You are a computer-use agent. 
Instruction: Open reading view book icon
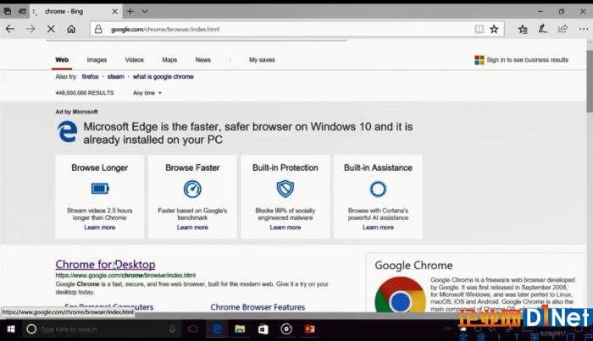pos(479,29)
